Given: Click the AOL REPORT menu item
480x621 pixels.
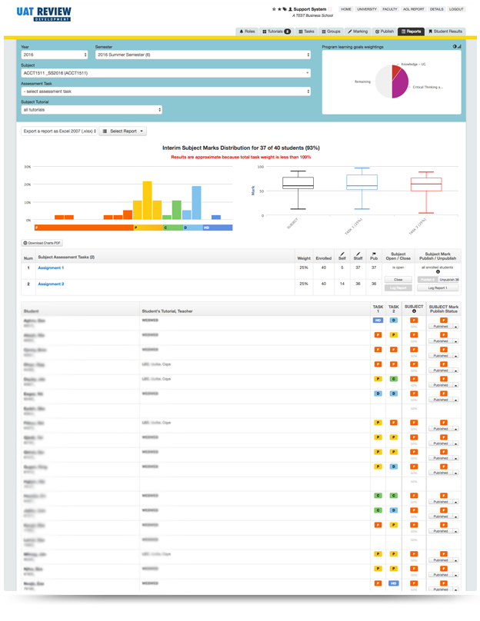Looking at the screenshot, I should tap(413, 9).
